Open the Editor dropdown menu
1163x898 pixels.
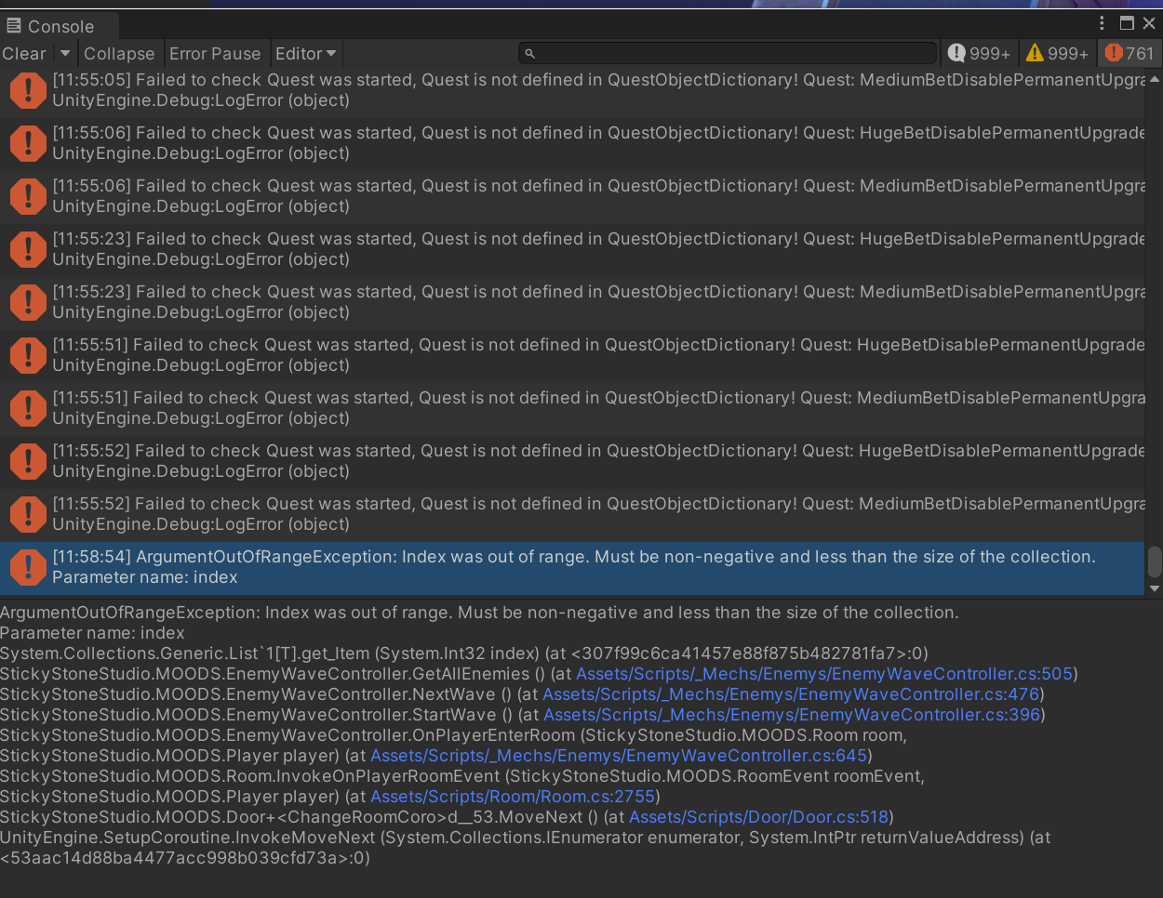[x=306, y=54]
